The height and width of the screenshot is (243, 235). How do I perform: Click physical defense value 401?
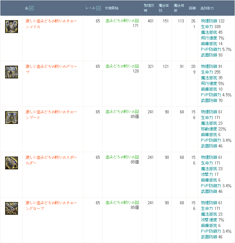[x=151, y=21]
